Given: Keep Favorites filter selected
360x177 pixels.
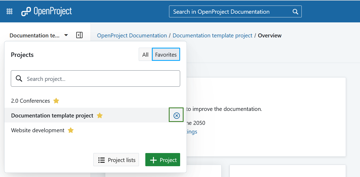Looking at the screenshot, I should click(x=166, y=54).
